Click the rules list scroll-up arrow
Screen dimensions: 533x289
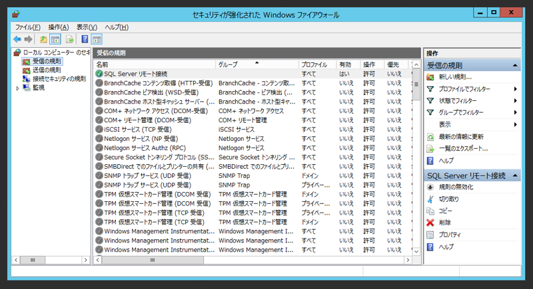pyautogui.click(x=416, y=64)
